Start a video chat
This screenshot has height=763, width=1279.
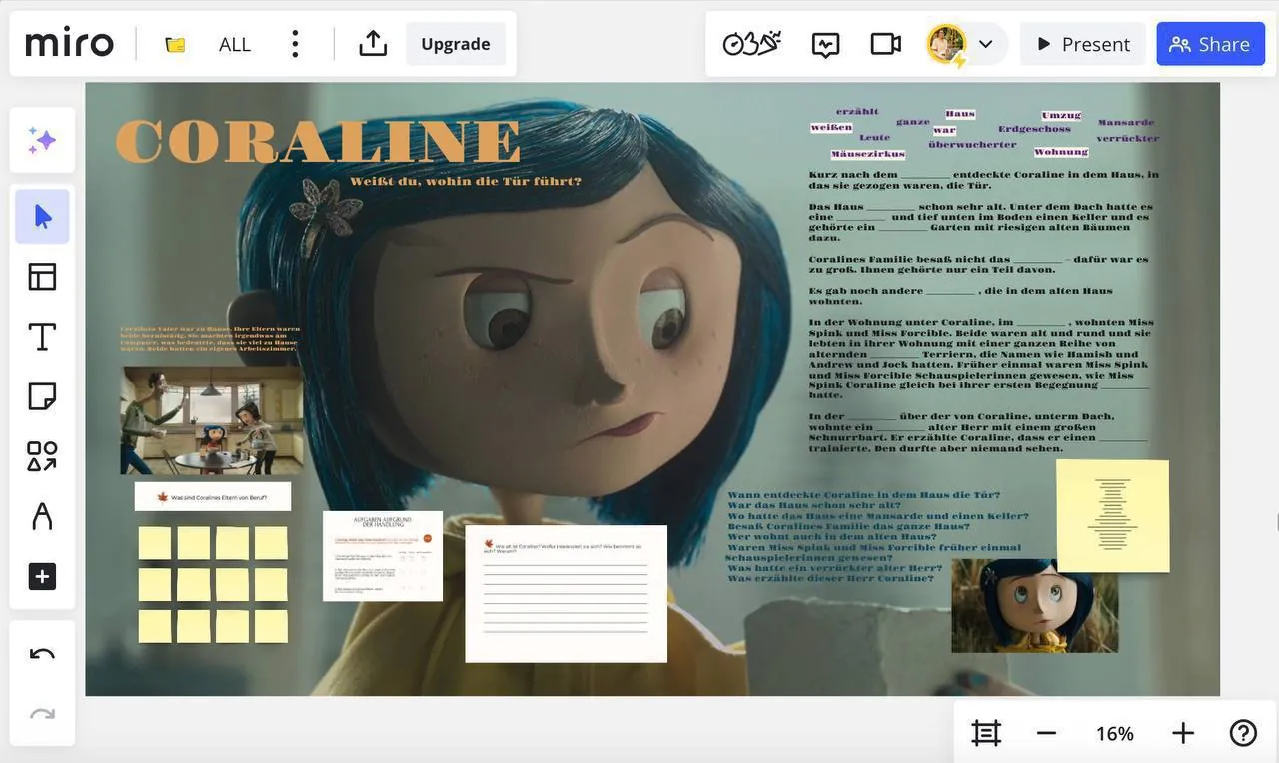point(885,44)
